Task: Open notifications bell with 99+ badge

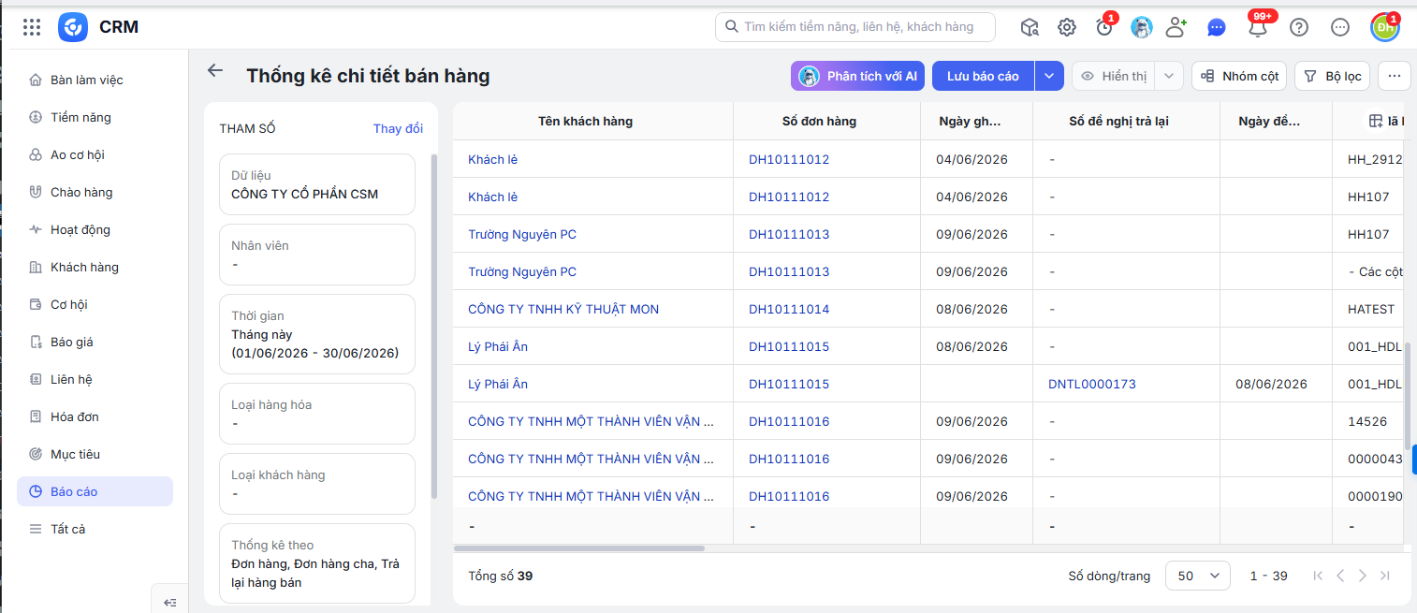Action: (1258, 27)
